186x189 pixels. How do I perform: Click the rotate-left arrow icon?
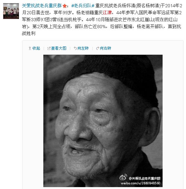[75, 48]
